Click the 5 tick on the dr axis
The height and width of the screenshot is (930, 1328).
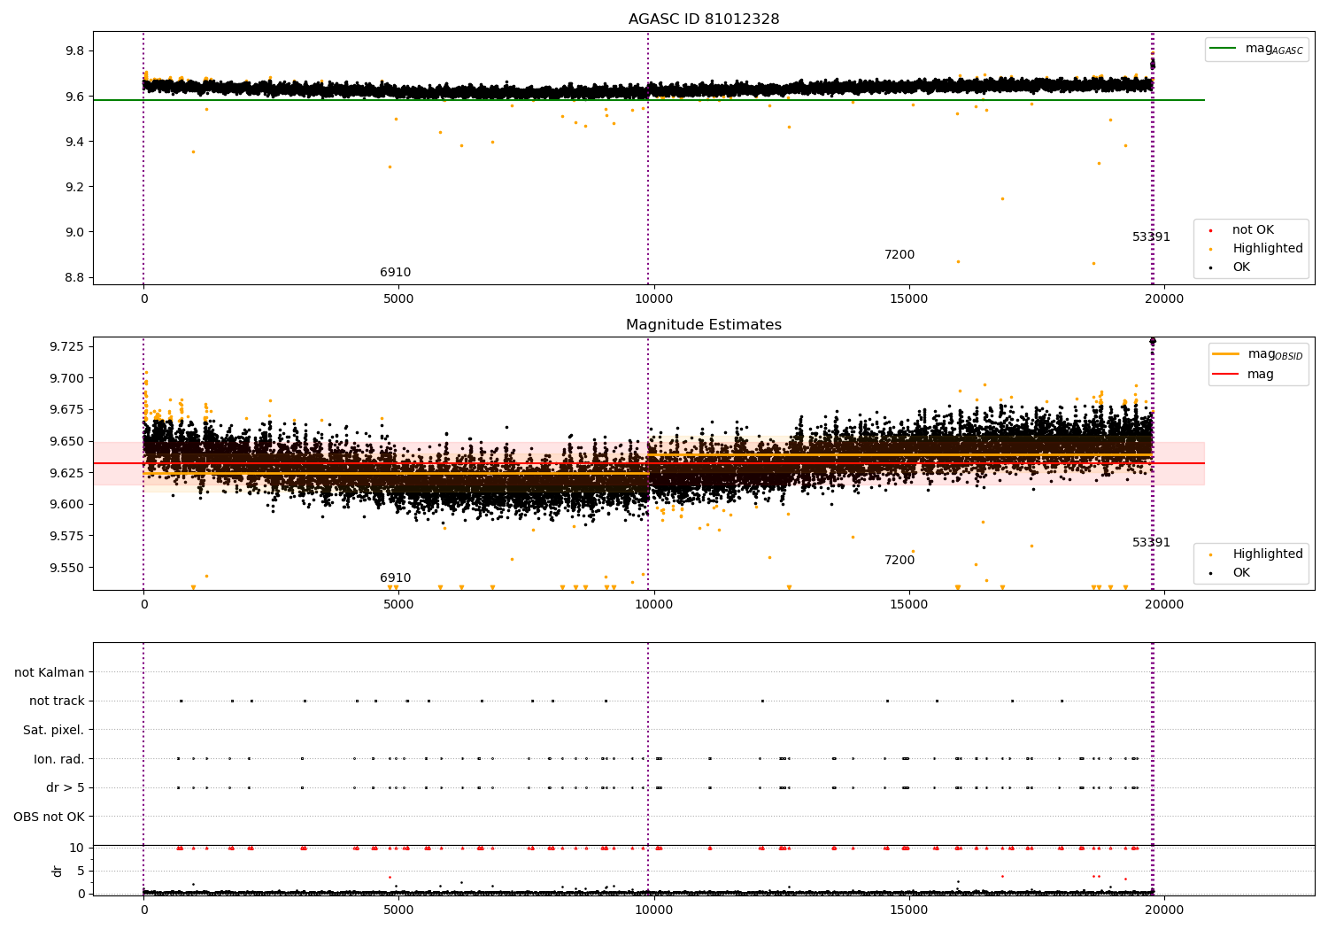[x=81, y=871]
